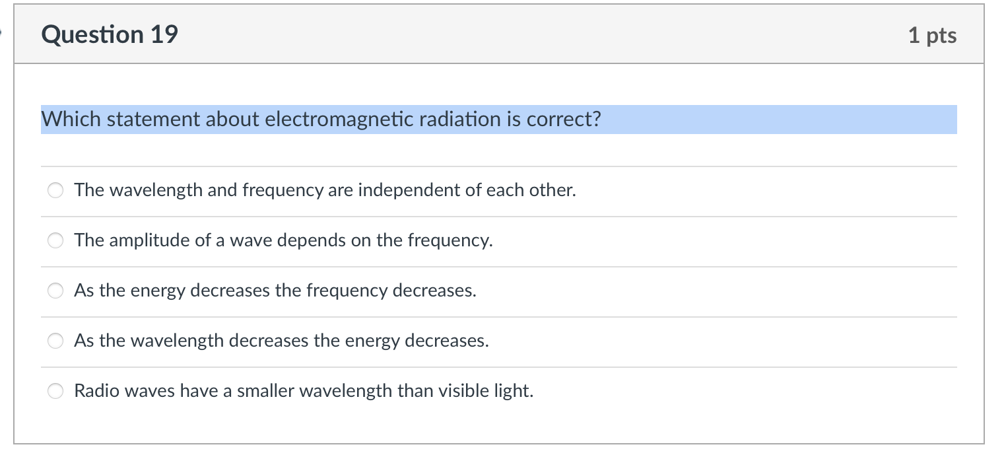
Task: Click the blue highlighted sentence about electromagnetic radiation
Action: coord(321,120)
